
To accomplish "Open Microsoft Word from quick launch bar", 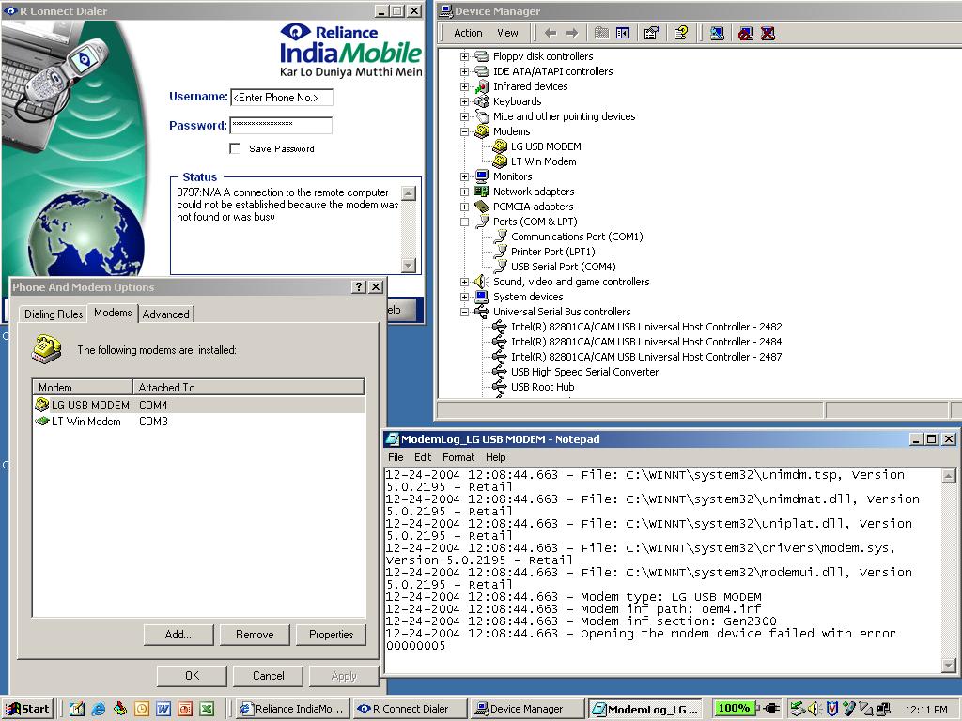I will pos(163,709).
